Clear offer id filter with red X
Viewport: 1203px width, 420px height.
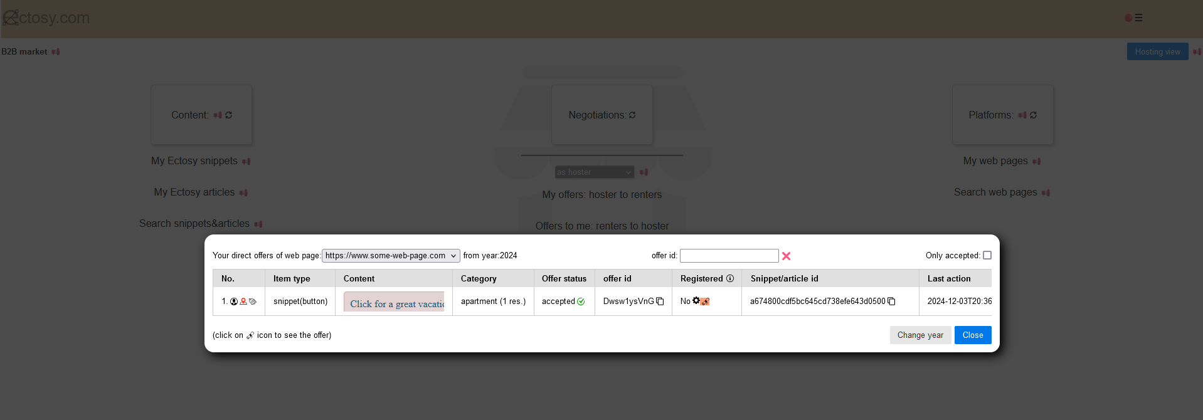pyautogui.click(x=786, y=256)
